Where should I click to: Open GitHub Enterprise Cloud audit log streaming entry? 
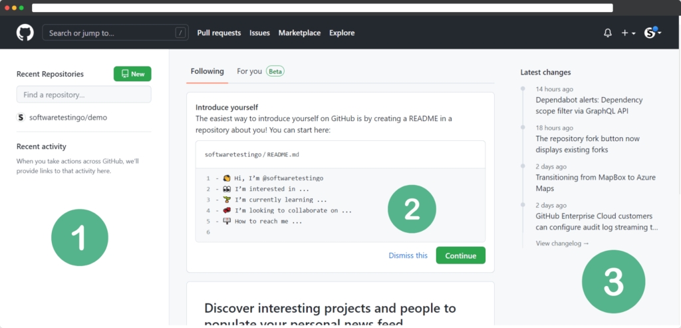[597, 222]
